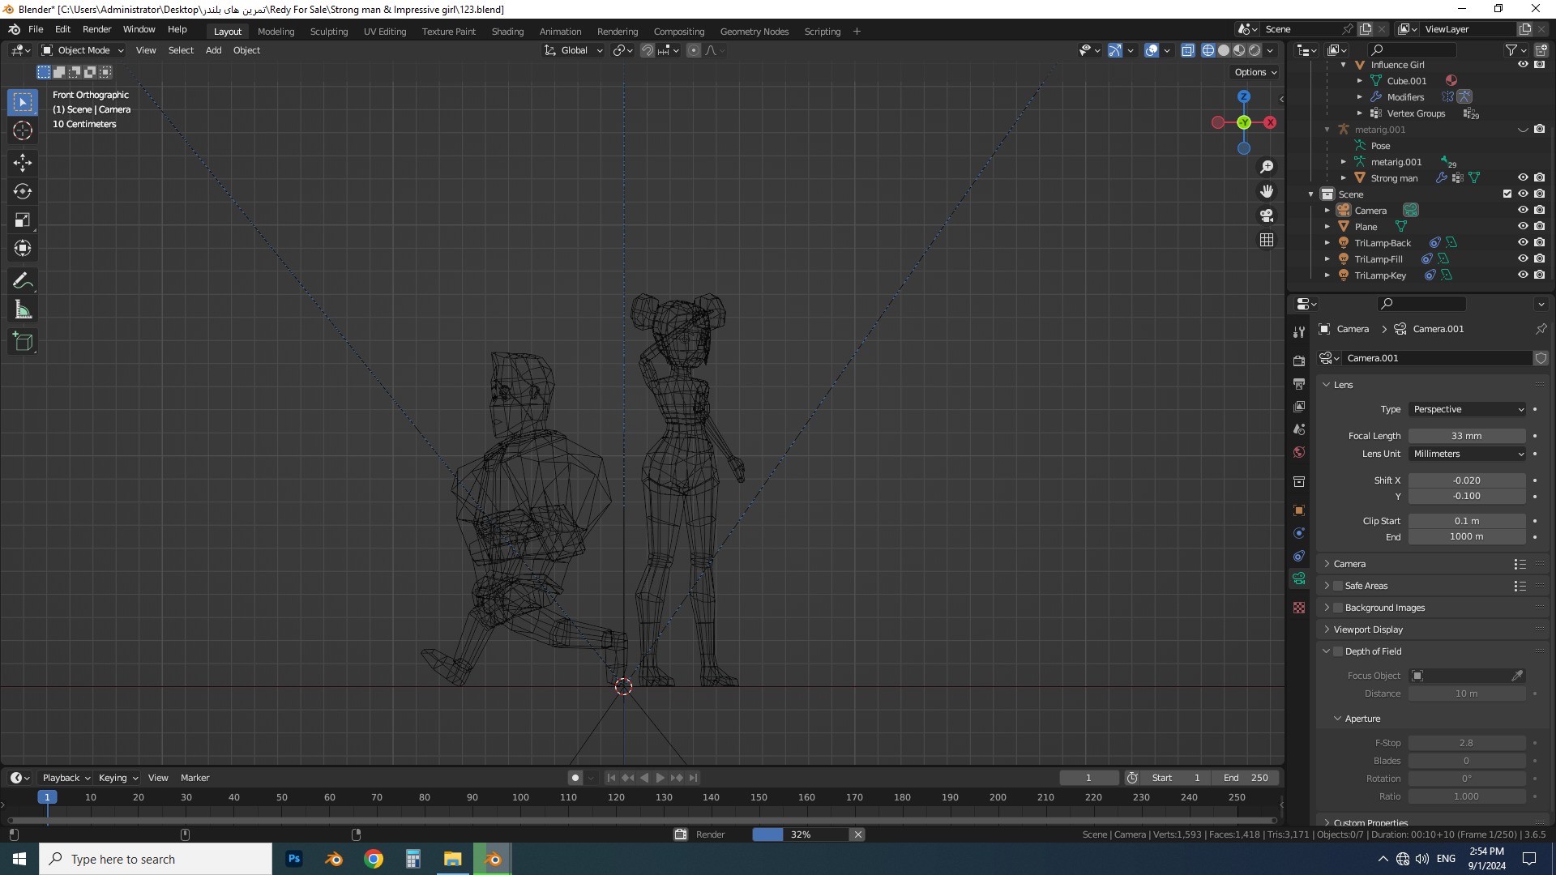
Task: Hide TriLamp-Fill in viewport
Action: coord(1523,259)
